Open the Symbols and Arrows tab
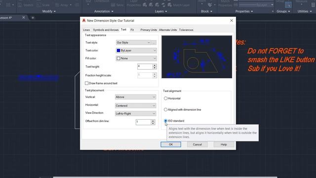 point(106,30)
